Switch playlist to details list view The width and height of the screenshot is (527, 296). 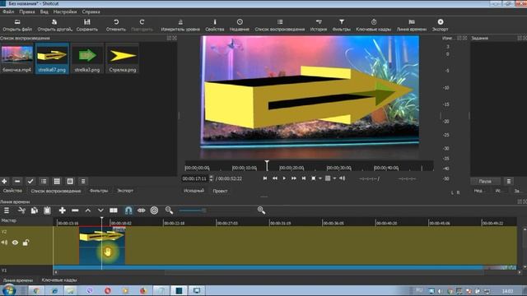click(x=44, y=181)
